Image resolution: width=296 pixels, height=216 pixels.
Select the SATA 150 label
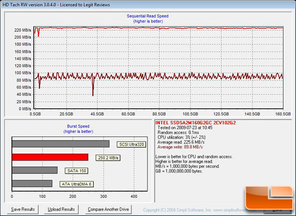tap(76, 171)
